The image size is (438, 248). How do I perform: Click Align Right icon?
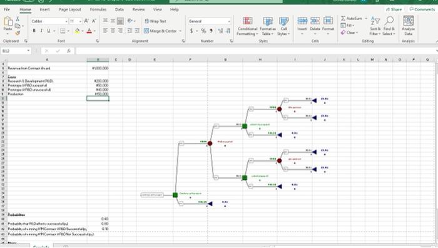tap(120, 31)
